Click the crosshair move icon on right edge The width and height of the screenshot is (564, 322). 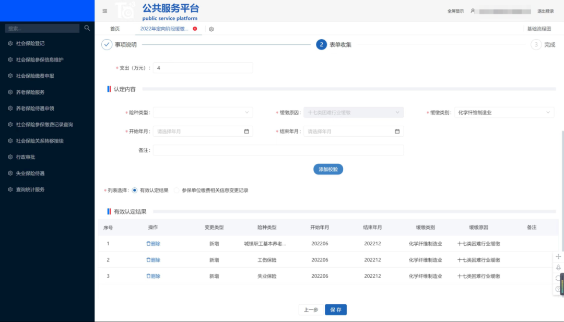[x=558, y=256]
